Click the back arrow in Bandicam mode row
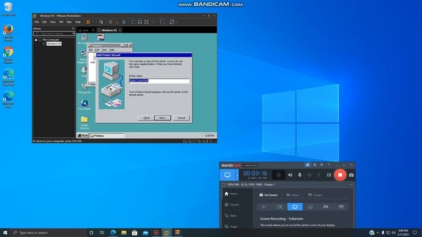The width and height of the screenshot is (422, 237). [264, 207]
